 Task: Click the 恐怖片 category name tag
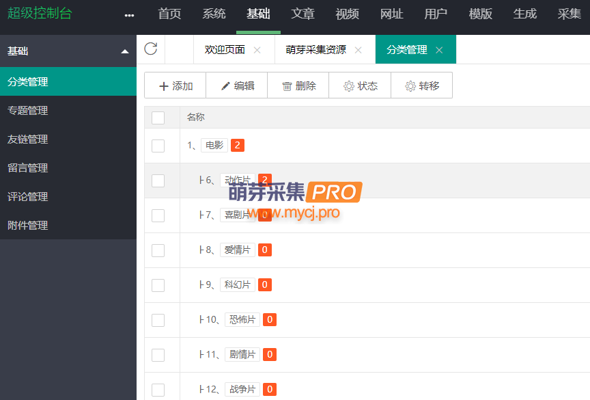(x=242, y=319)
